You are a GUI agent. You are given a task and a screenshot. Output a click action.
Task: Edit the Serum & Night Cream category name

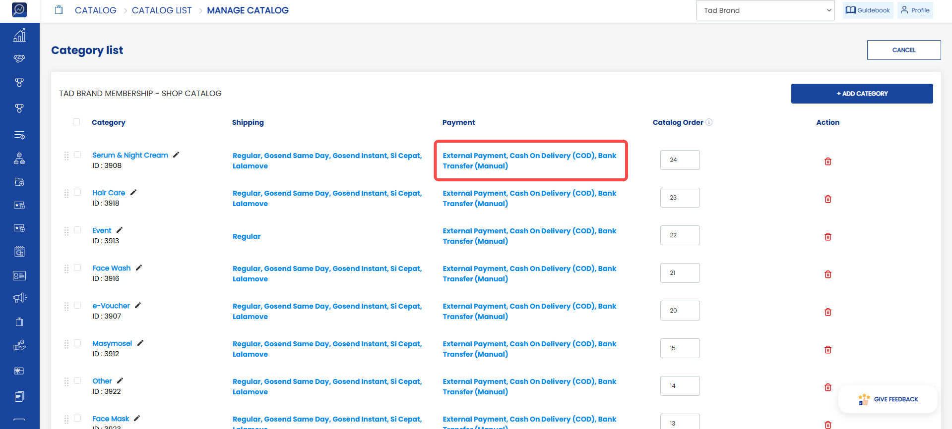(x=176, y=155)
